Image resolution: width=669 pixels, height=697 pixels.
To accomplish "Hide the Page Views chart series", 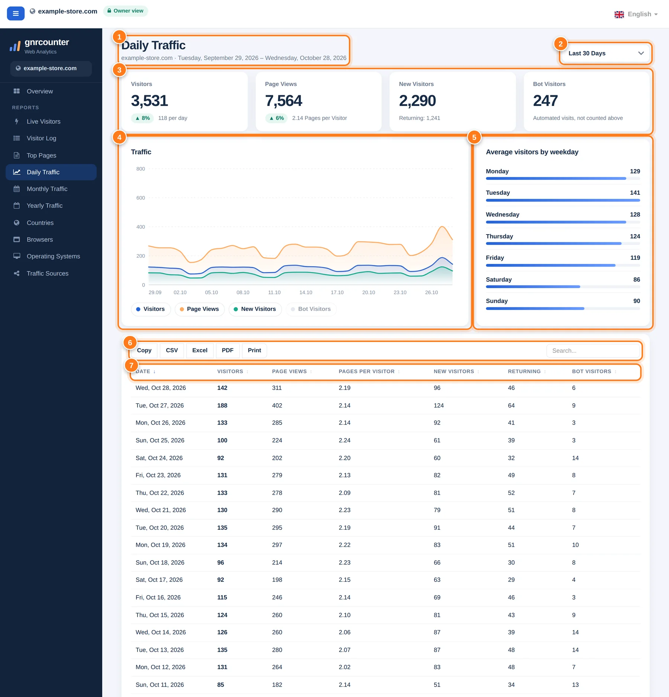I will pos(200,309).
